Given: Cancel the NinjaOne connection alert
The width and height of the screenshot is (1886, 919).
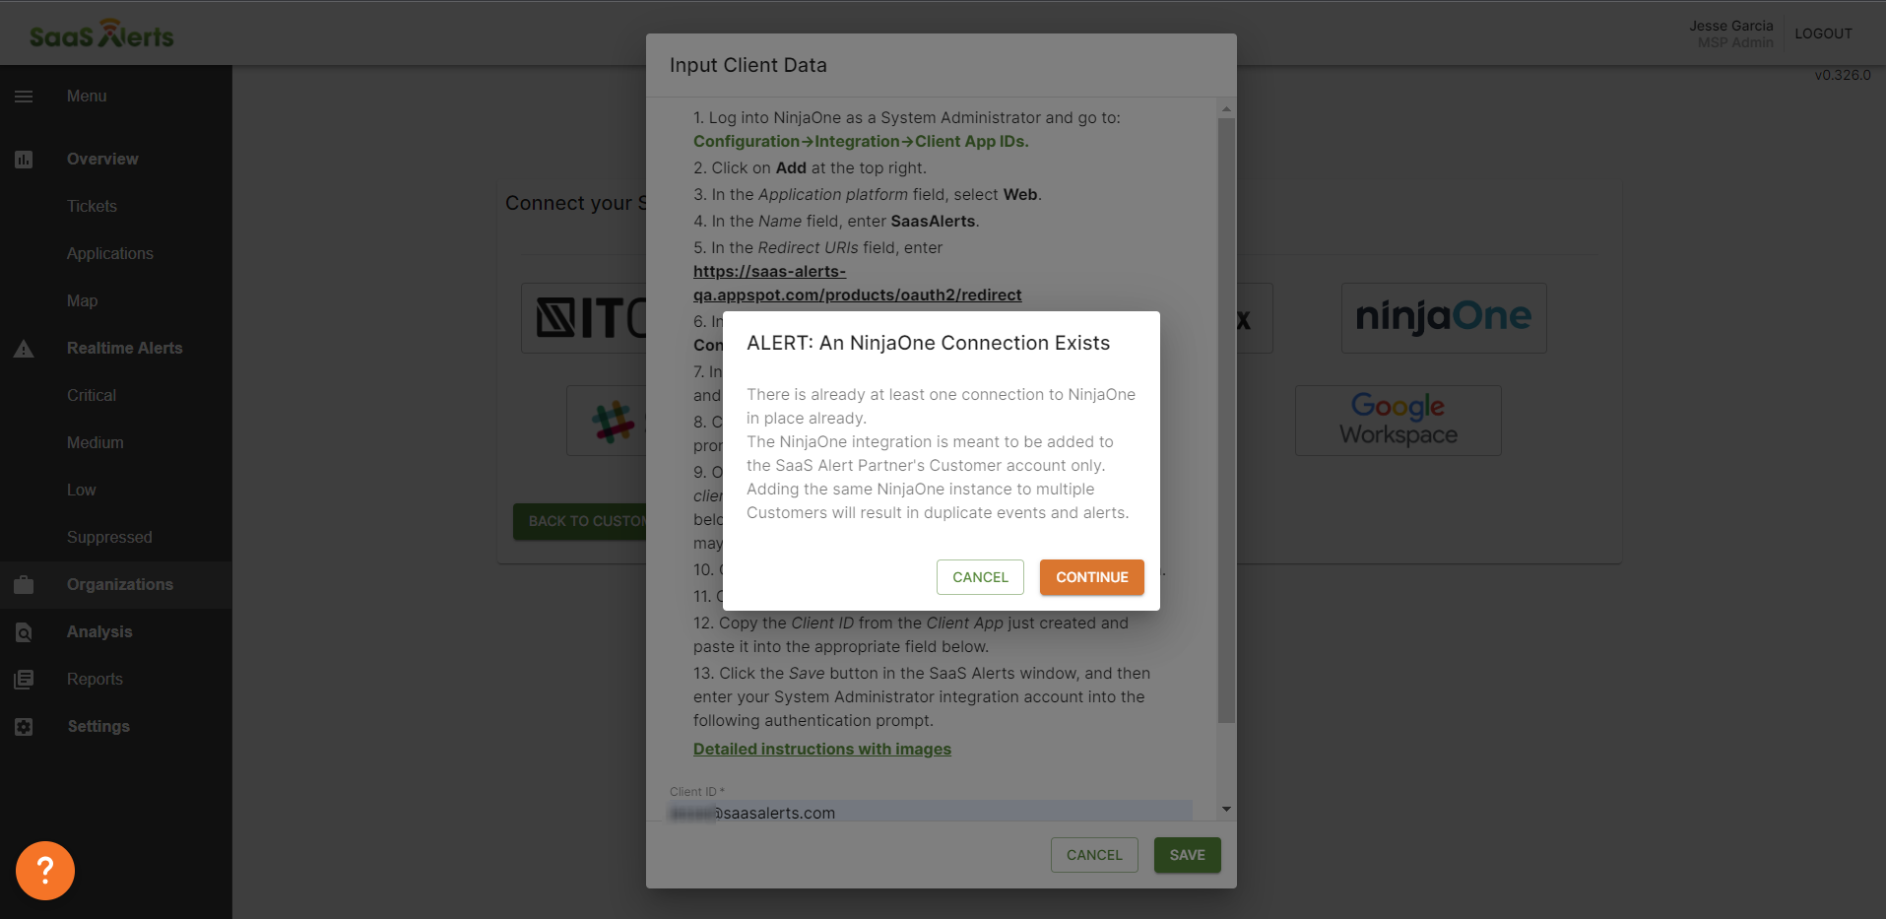Looking at the screenshot, I should point(980,577).
